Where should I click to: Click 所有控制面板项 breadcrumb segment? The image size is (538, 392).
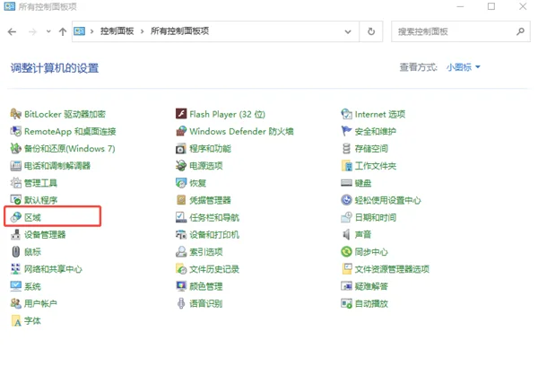(x=179, y=31)
